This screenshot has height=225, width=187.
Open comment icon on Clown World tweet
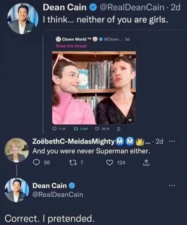click(55, 129)
